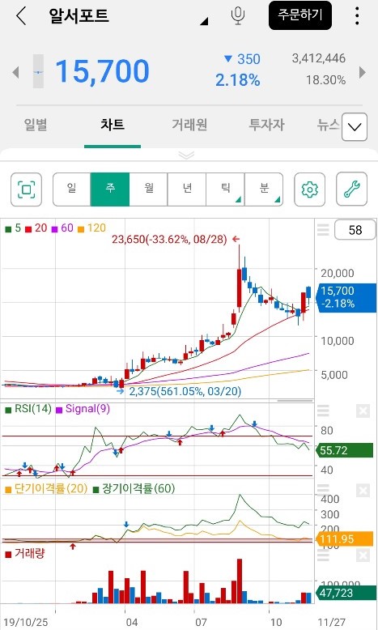The width and height of the screenshot is (378, 630).
Task: Tap the 이격률 panel handle icon
Action: 323,490
